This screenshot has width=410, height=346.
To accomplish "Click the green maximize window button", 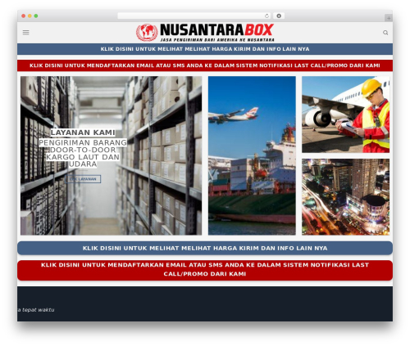I will 36,16.
